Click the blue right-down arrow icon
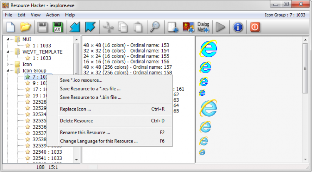The width and height of the screenshot is (312, 172). click(x=90, y=27)
